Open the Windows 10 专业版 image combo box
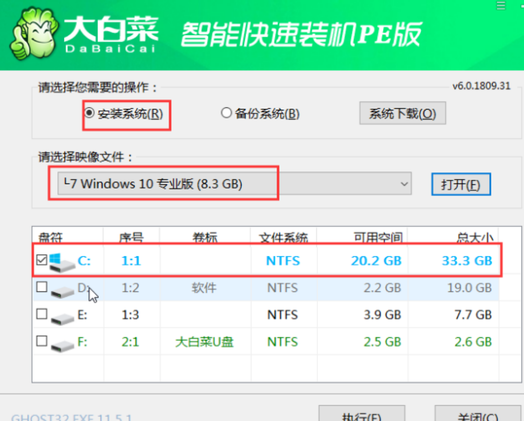The height and width of the screenshot is (421, 524). (x=228, y=184)
